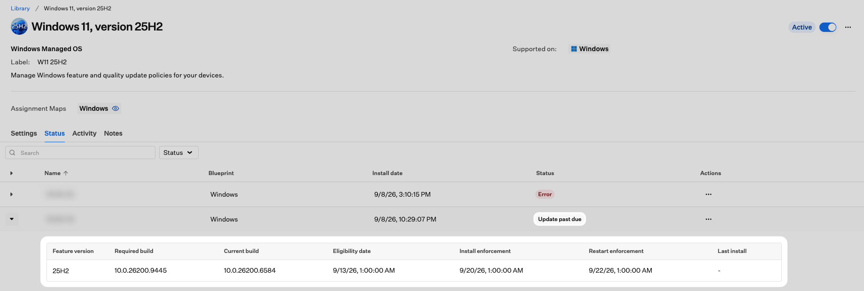The image size is (864, 291).
Task: Expand the Error status device row
Action: [11, 194]
